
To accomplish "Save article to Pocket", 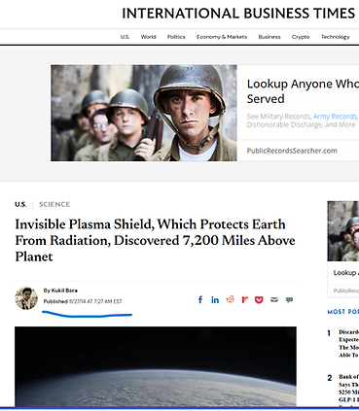I will click(259, 300).
